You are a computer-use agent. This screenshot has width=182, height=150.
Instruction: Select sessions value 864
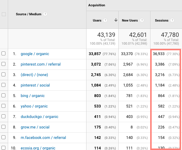(161, 96)
